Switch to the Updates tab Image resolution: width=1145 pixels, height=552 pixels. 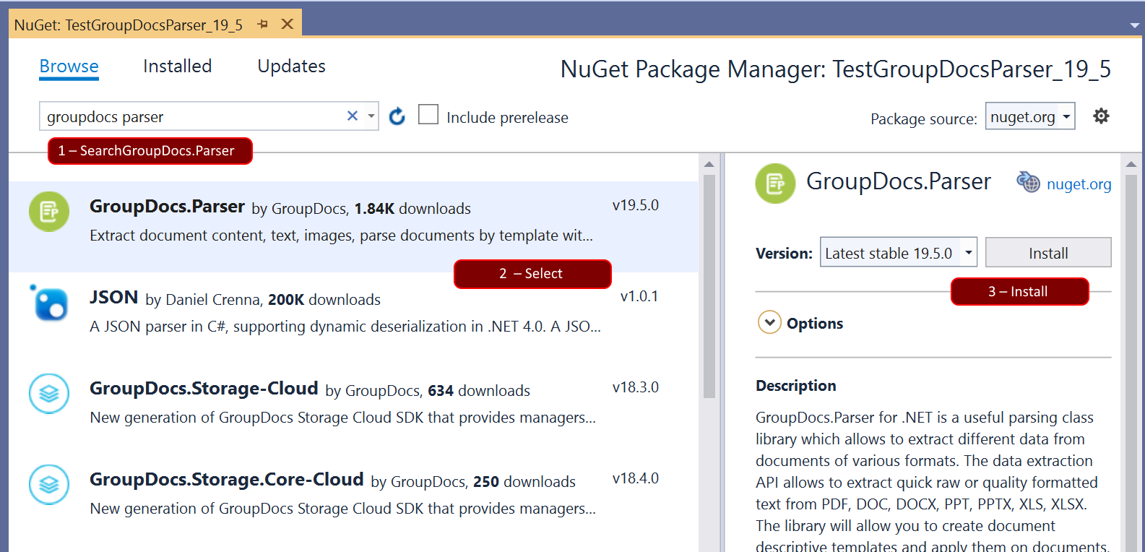tap(291, 66)
